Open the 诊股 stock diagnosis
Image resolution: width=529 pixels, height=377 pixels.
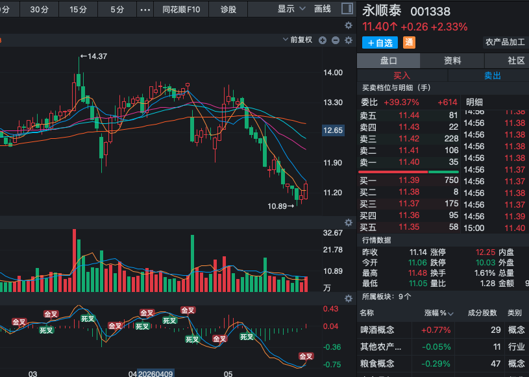[228, 10]
